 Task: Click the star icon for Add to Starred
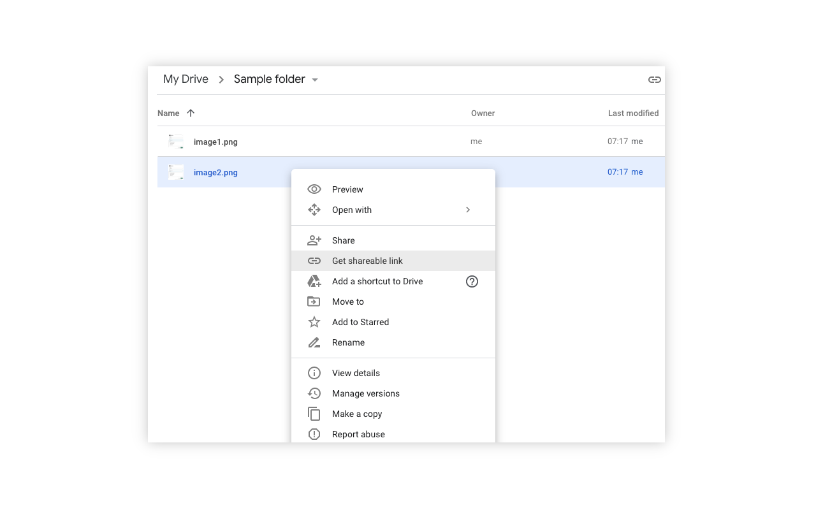tap(314, 322)
